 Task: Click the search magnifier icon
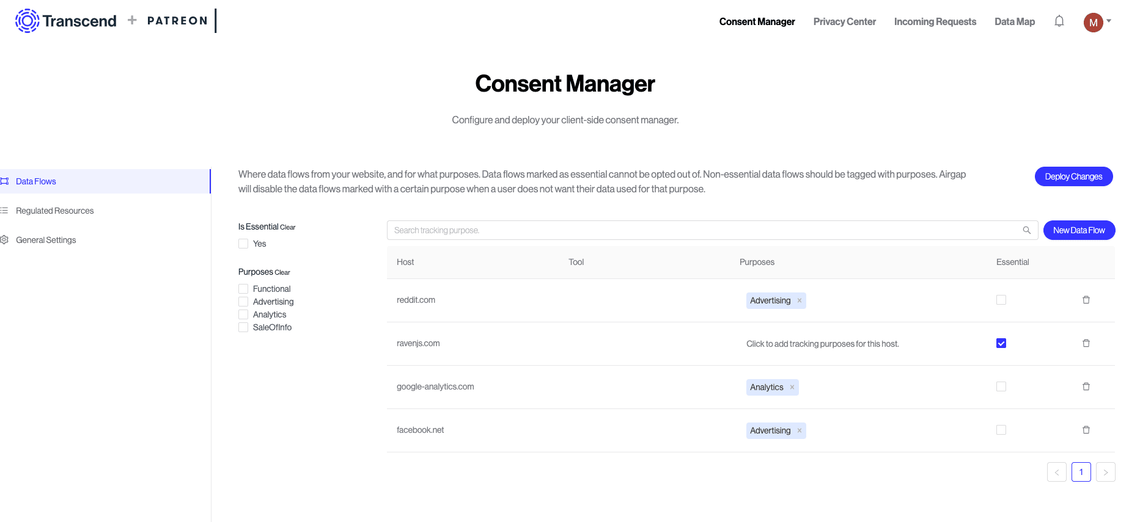[x=1026, y=230]
